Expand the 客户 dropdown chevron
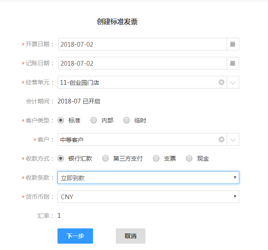The width and height of the screenshot is (268, 250). tap(233, 139)
